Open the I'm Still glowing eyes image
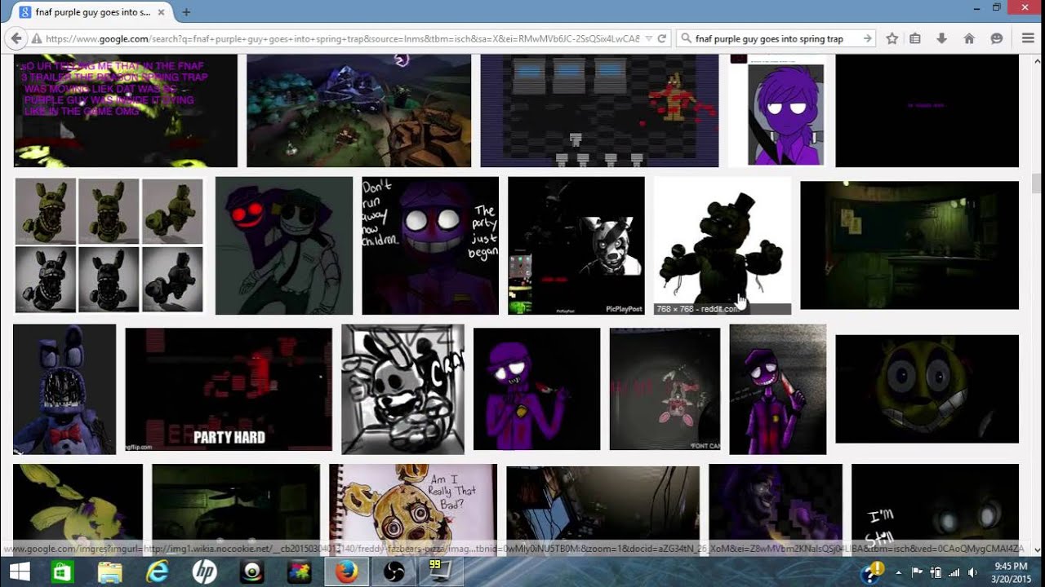The image size is (1045, 587). point(935,509)
